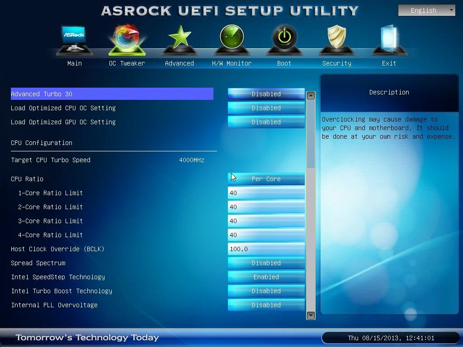Open the Advanced green star icon
463x347 pixels.
[x=179, y=40]
